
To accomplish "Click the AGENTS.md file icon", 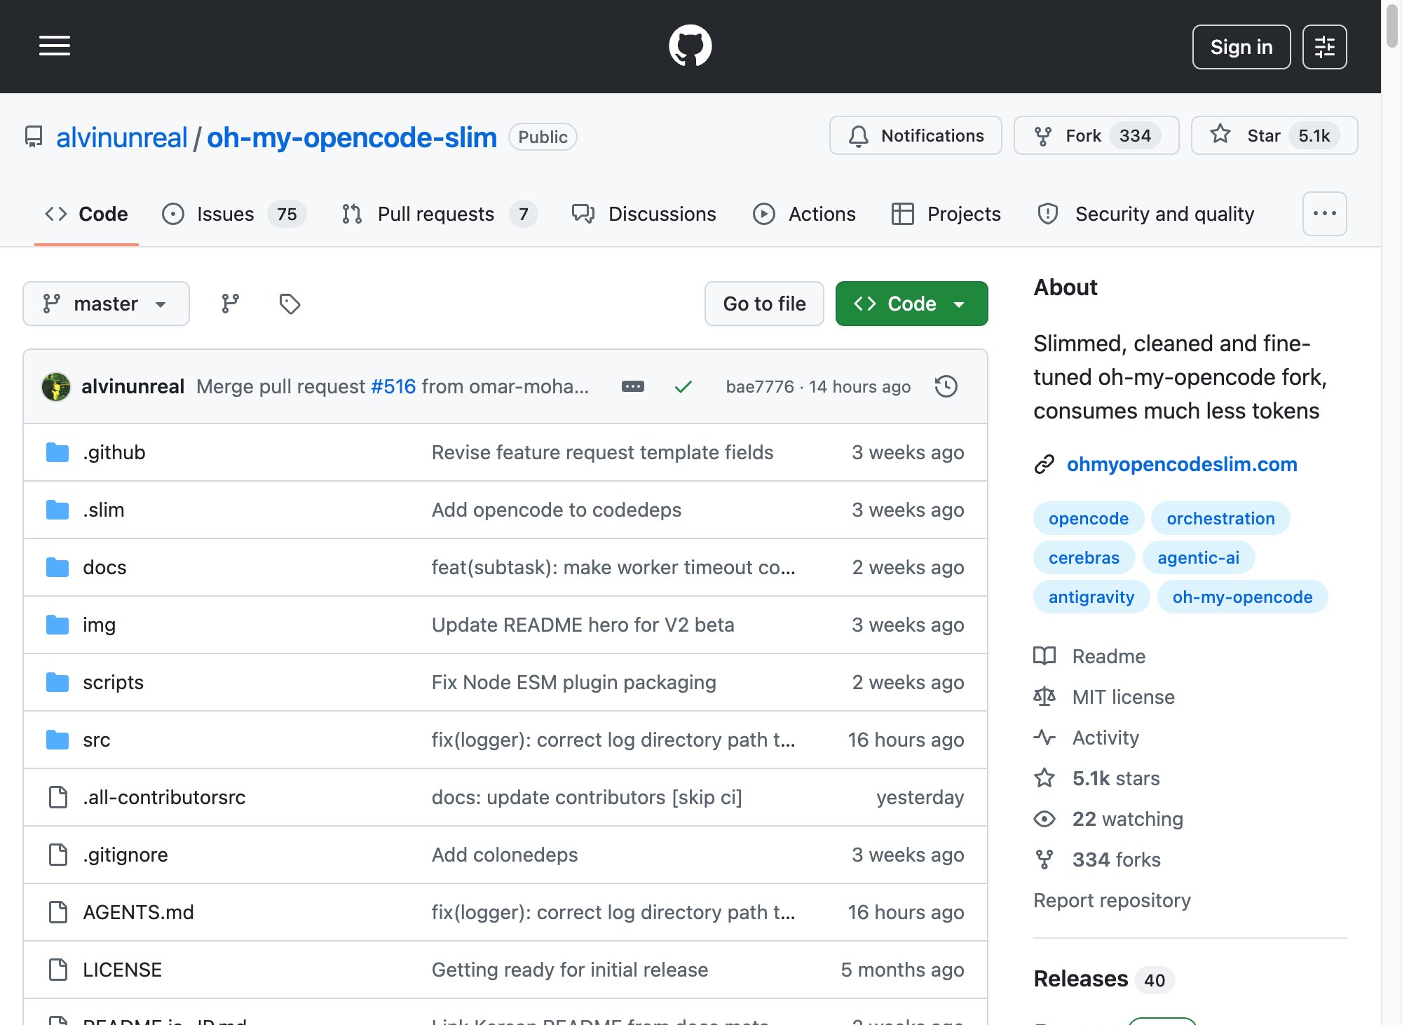I will point(57,912).
